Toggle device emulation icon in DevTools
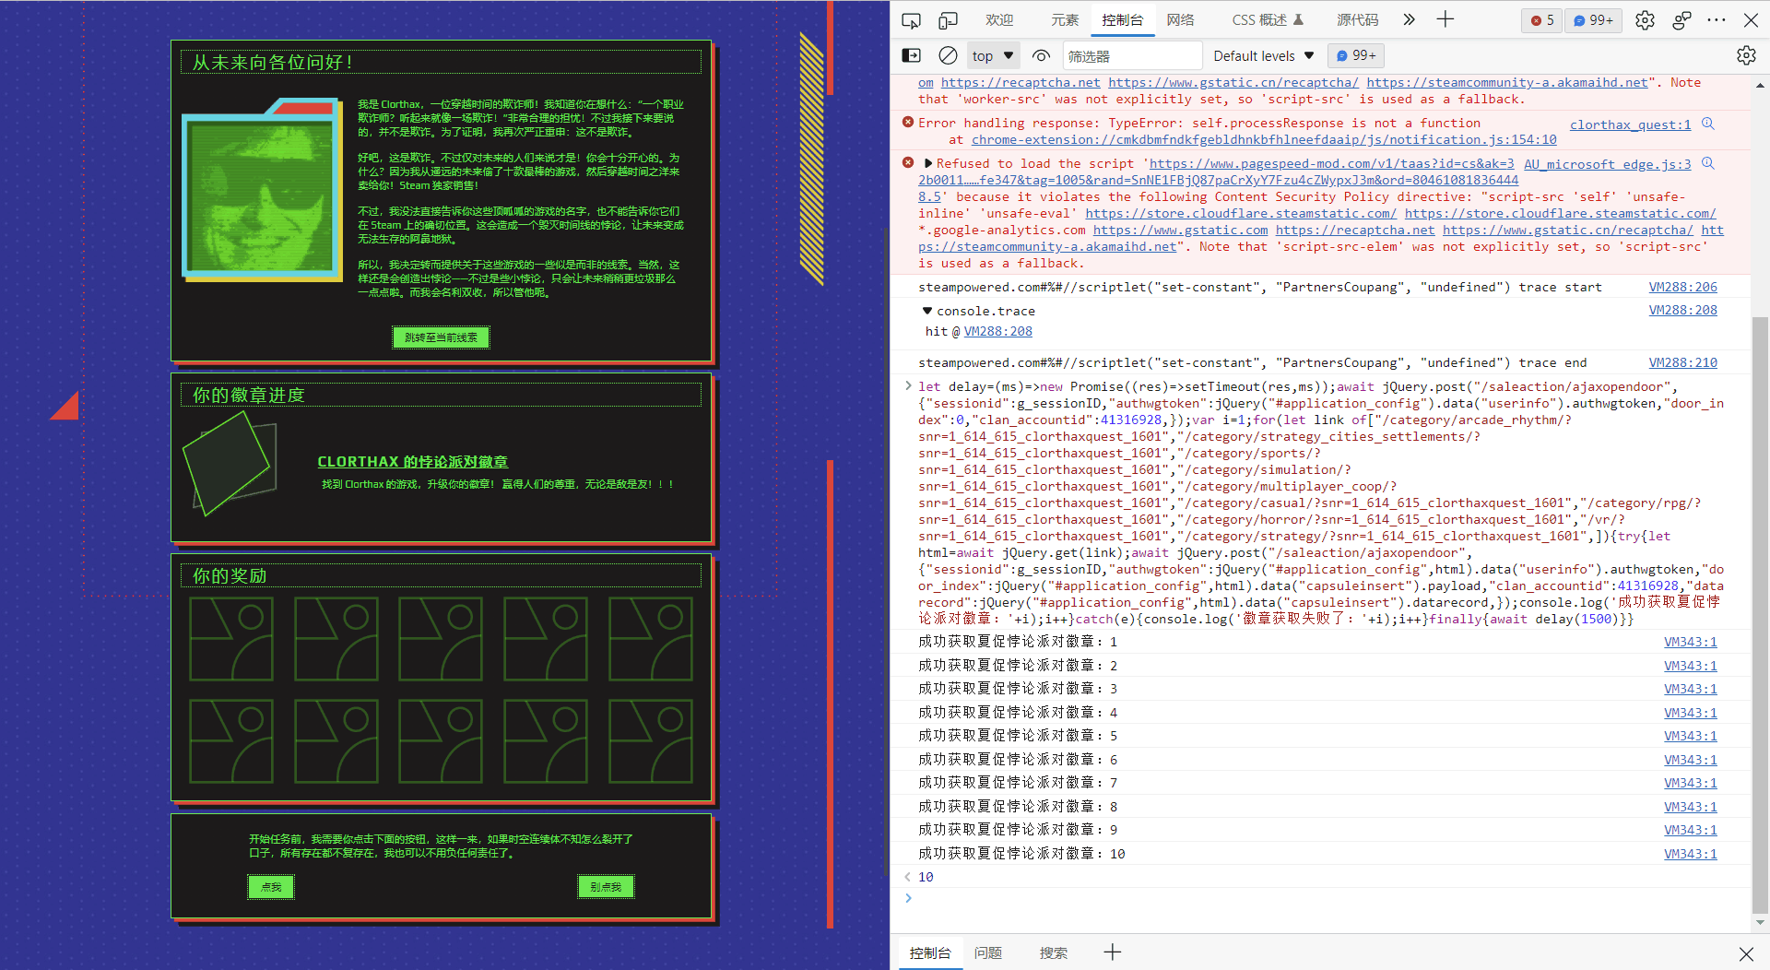This screenshot has height=970, width=1770. pyautogui.click(x=948, y=20)
